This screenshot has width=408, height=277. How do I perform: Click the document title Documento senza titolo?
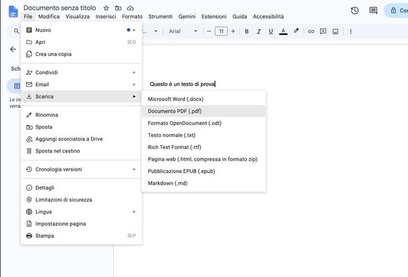[60, 8]
